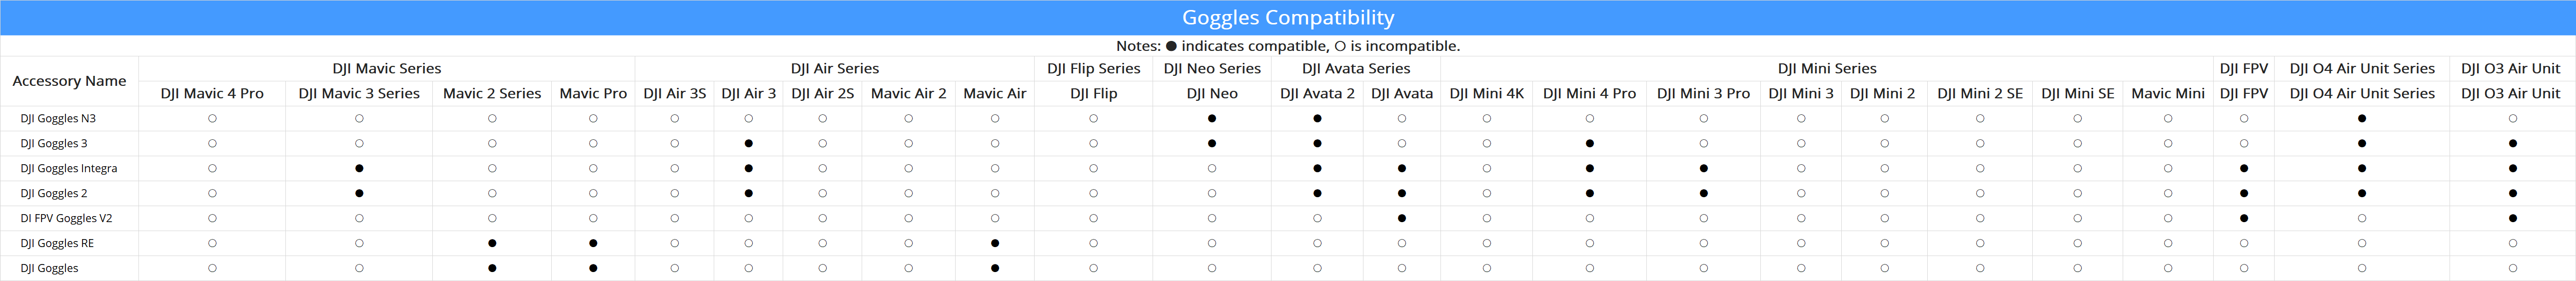
Task: Click the Accessory Name header cell
Action: click(69, 81)
